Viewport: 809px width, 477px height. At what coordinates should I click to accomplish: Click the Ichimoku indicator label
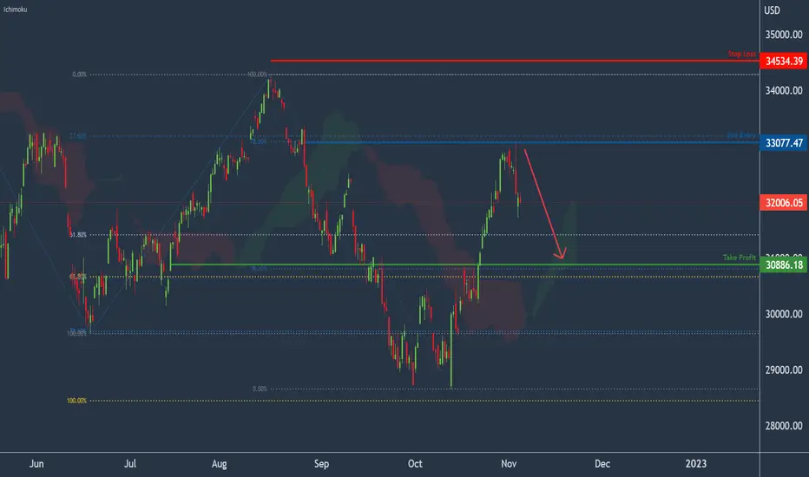[15, 10]
